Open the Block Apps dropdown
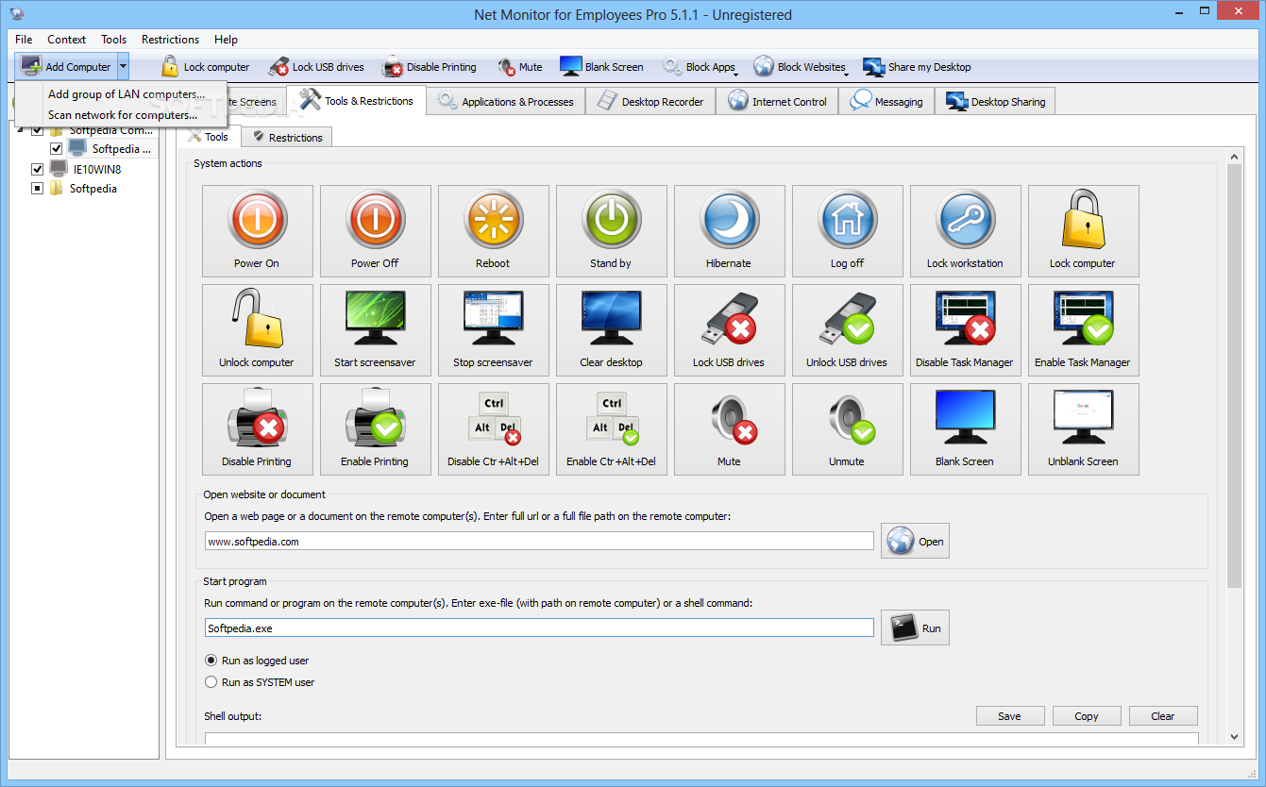Screen dimensions: 1266x787 (700, 67)
